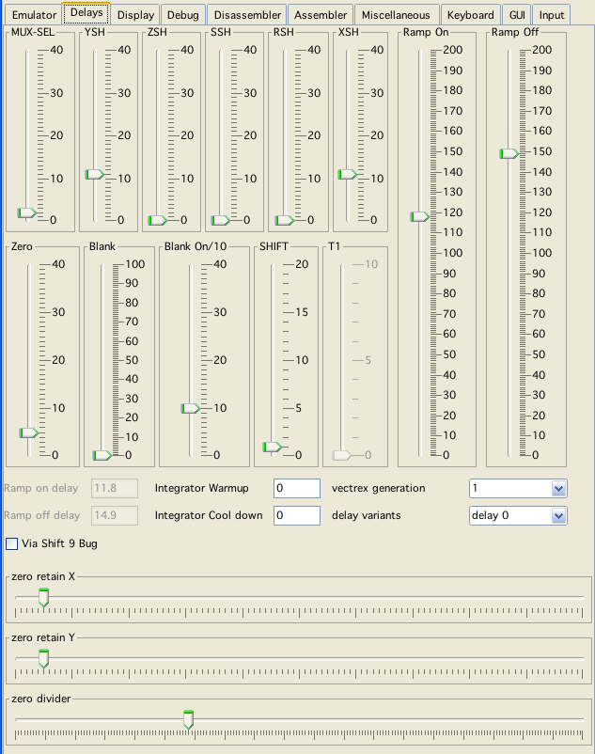The height and width of the screenshot is (754, 595).
Task: Click the zero retain Y slider thumb
Action: 43,657
